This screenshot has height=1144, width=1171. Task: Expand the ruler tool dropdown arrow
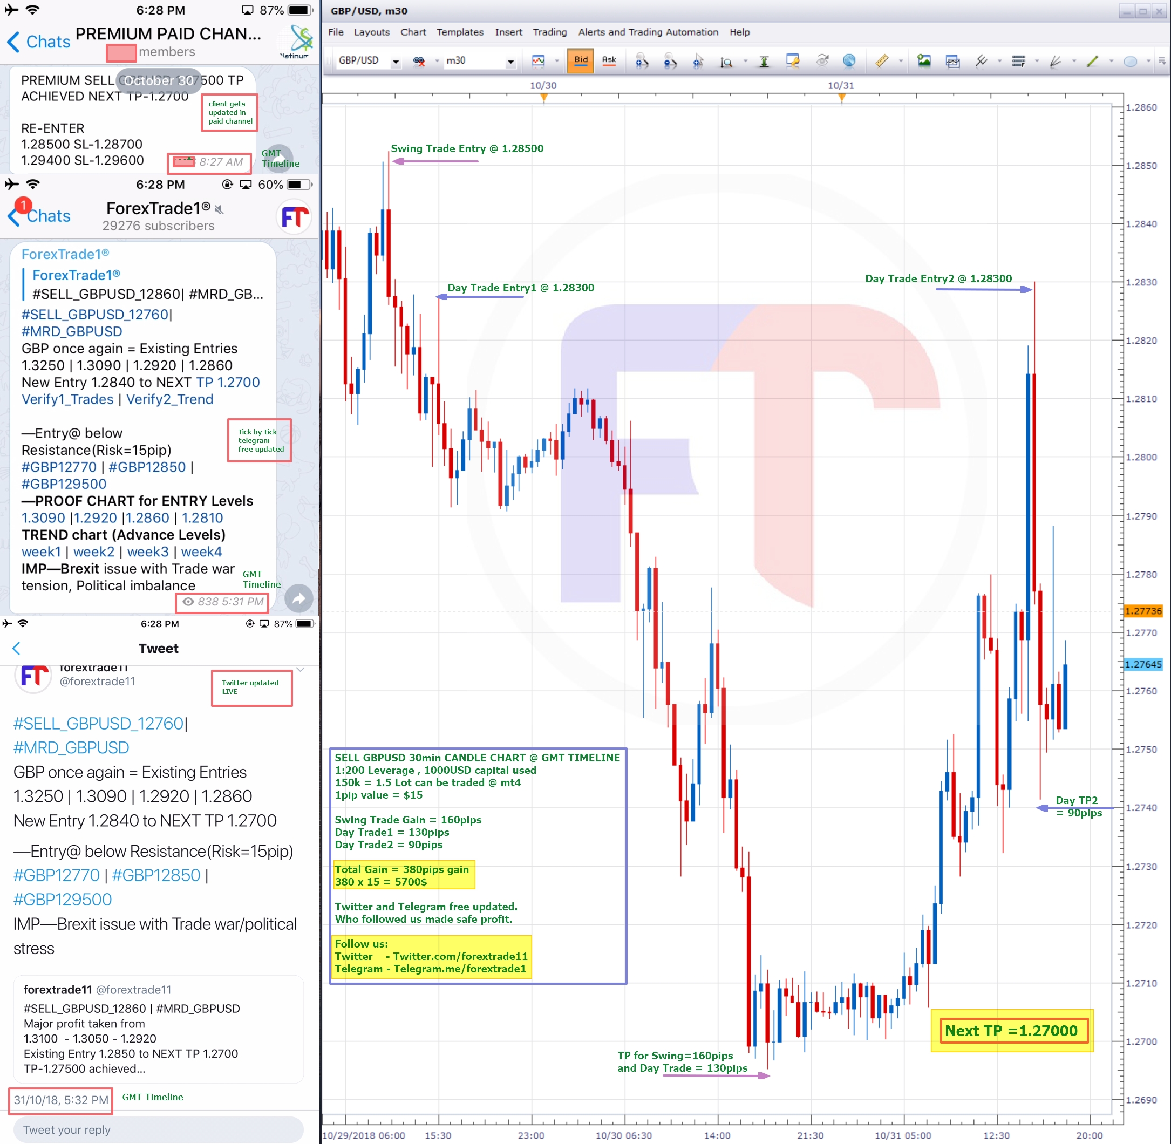(901, 60)
